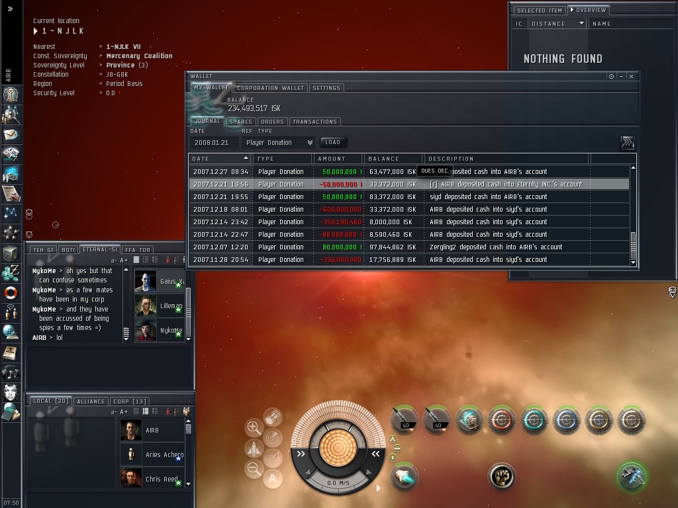Viewport: 678px width, 508px height.
Task: Activate the red shield hardener module
Action: 502,419
